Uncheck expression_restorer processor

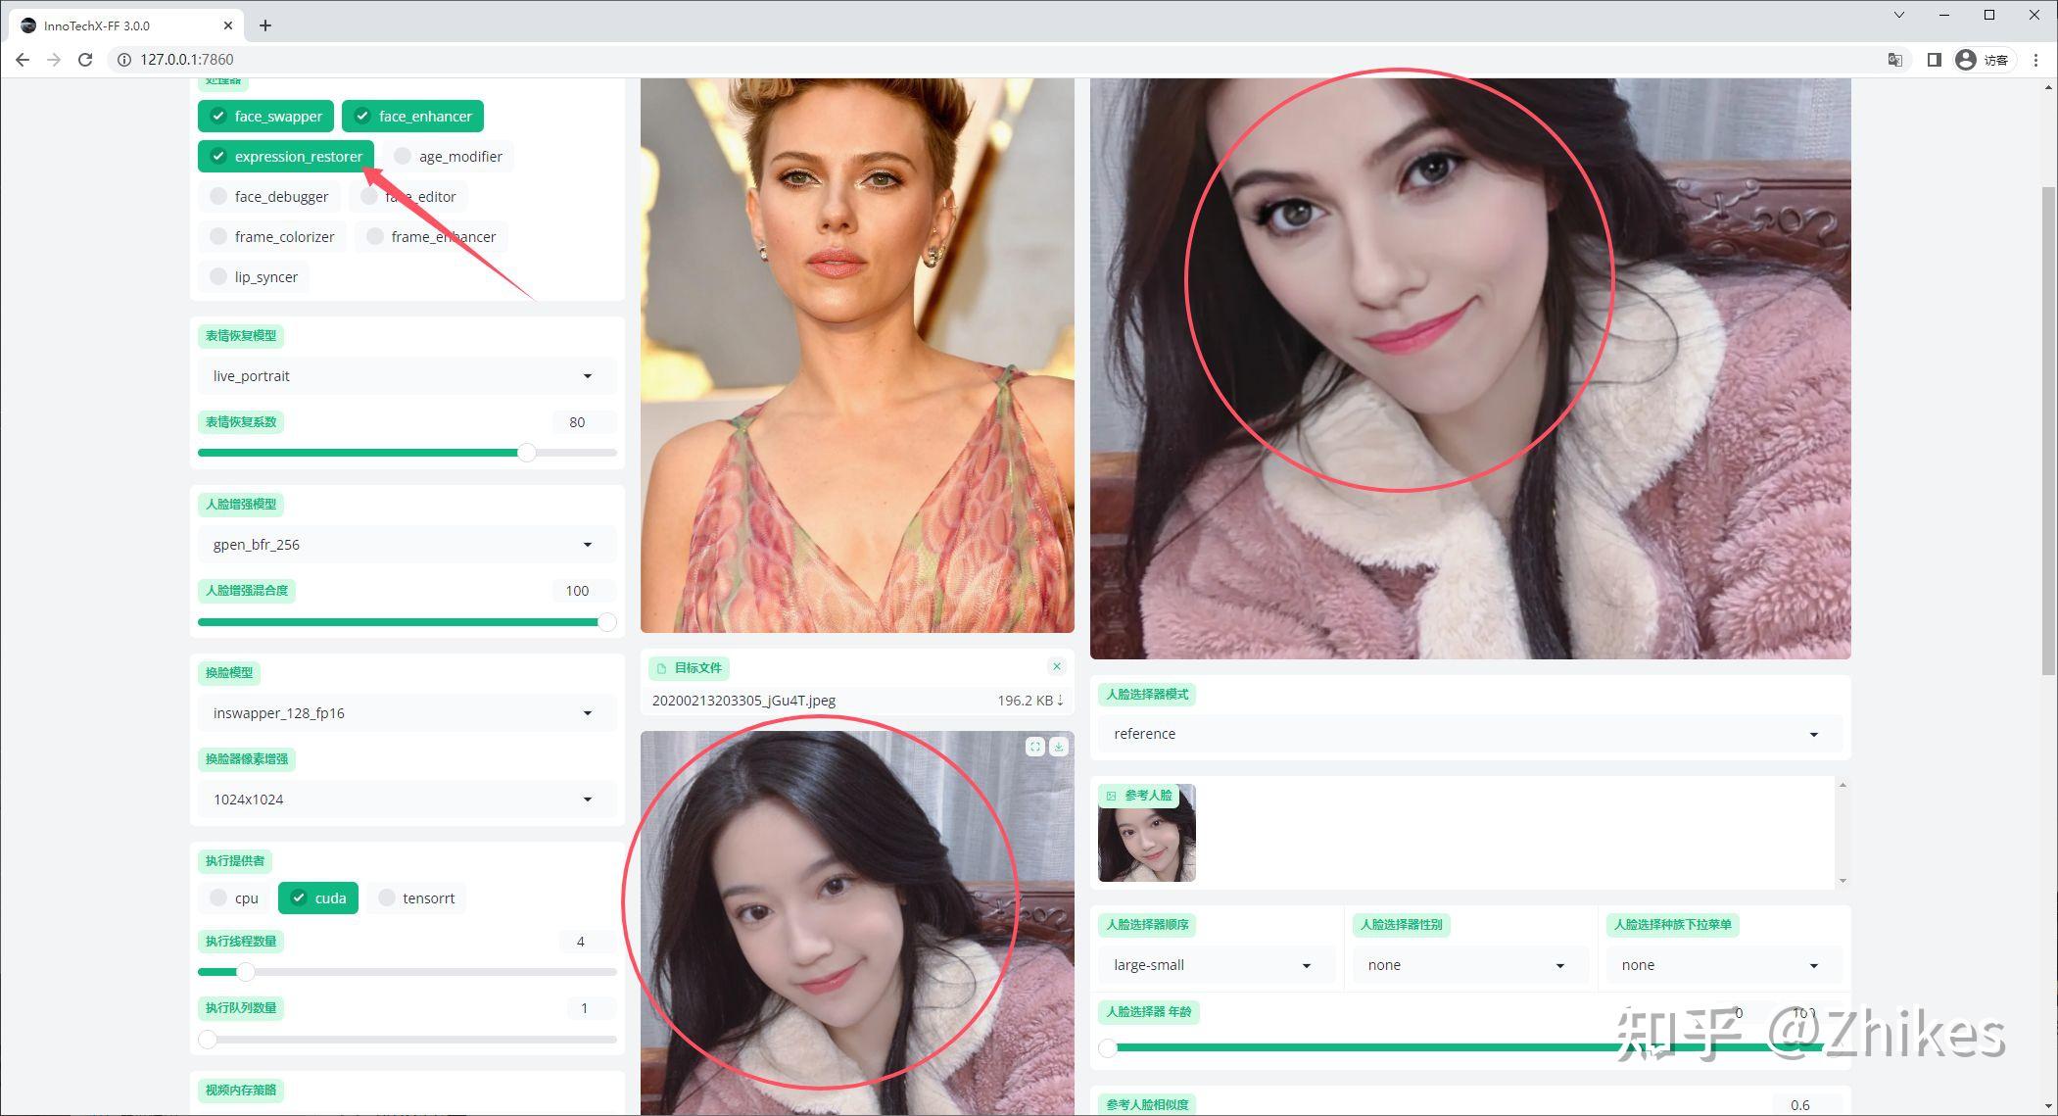286,156
